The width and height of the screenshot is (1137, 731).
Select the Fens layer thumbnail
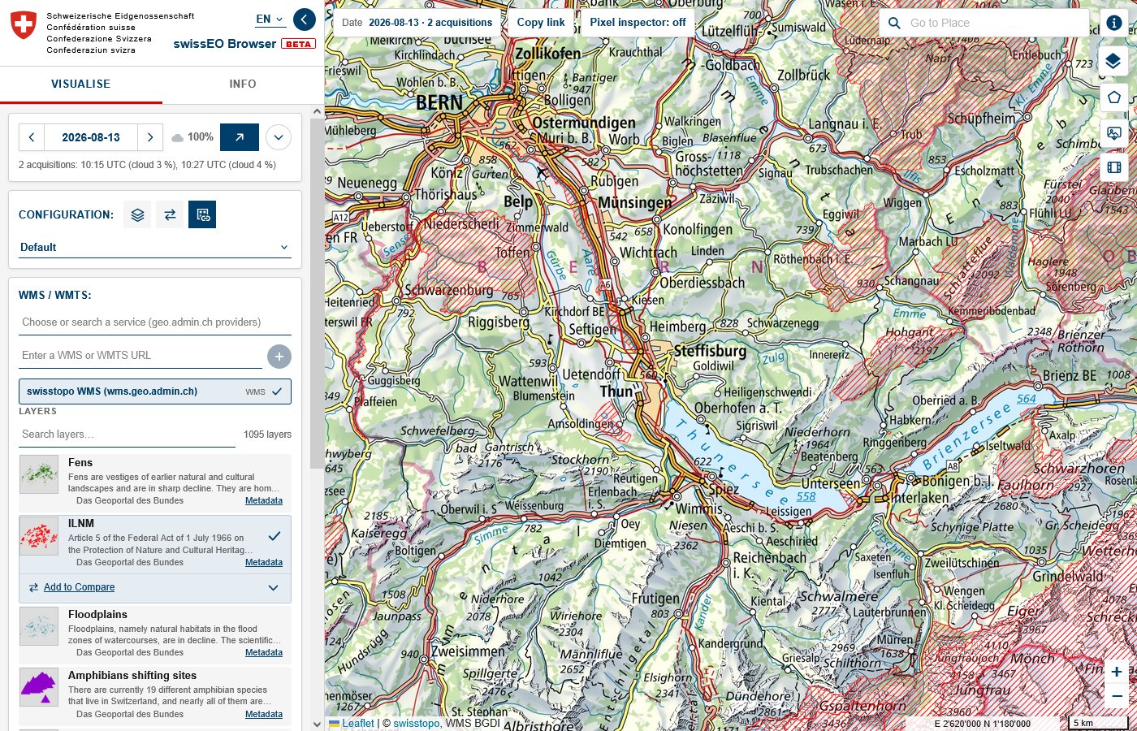pyautogui.click(x=39, y=475)
